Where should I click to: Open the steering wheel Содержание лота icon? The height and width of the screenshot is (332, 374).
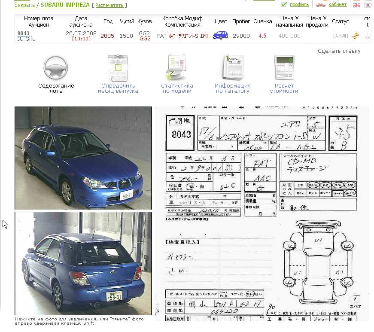(56, 68)
